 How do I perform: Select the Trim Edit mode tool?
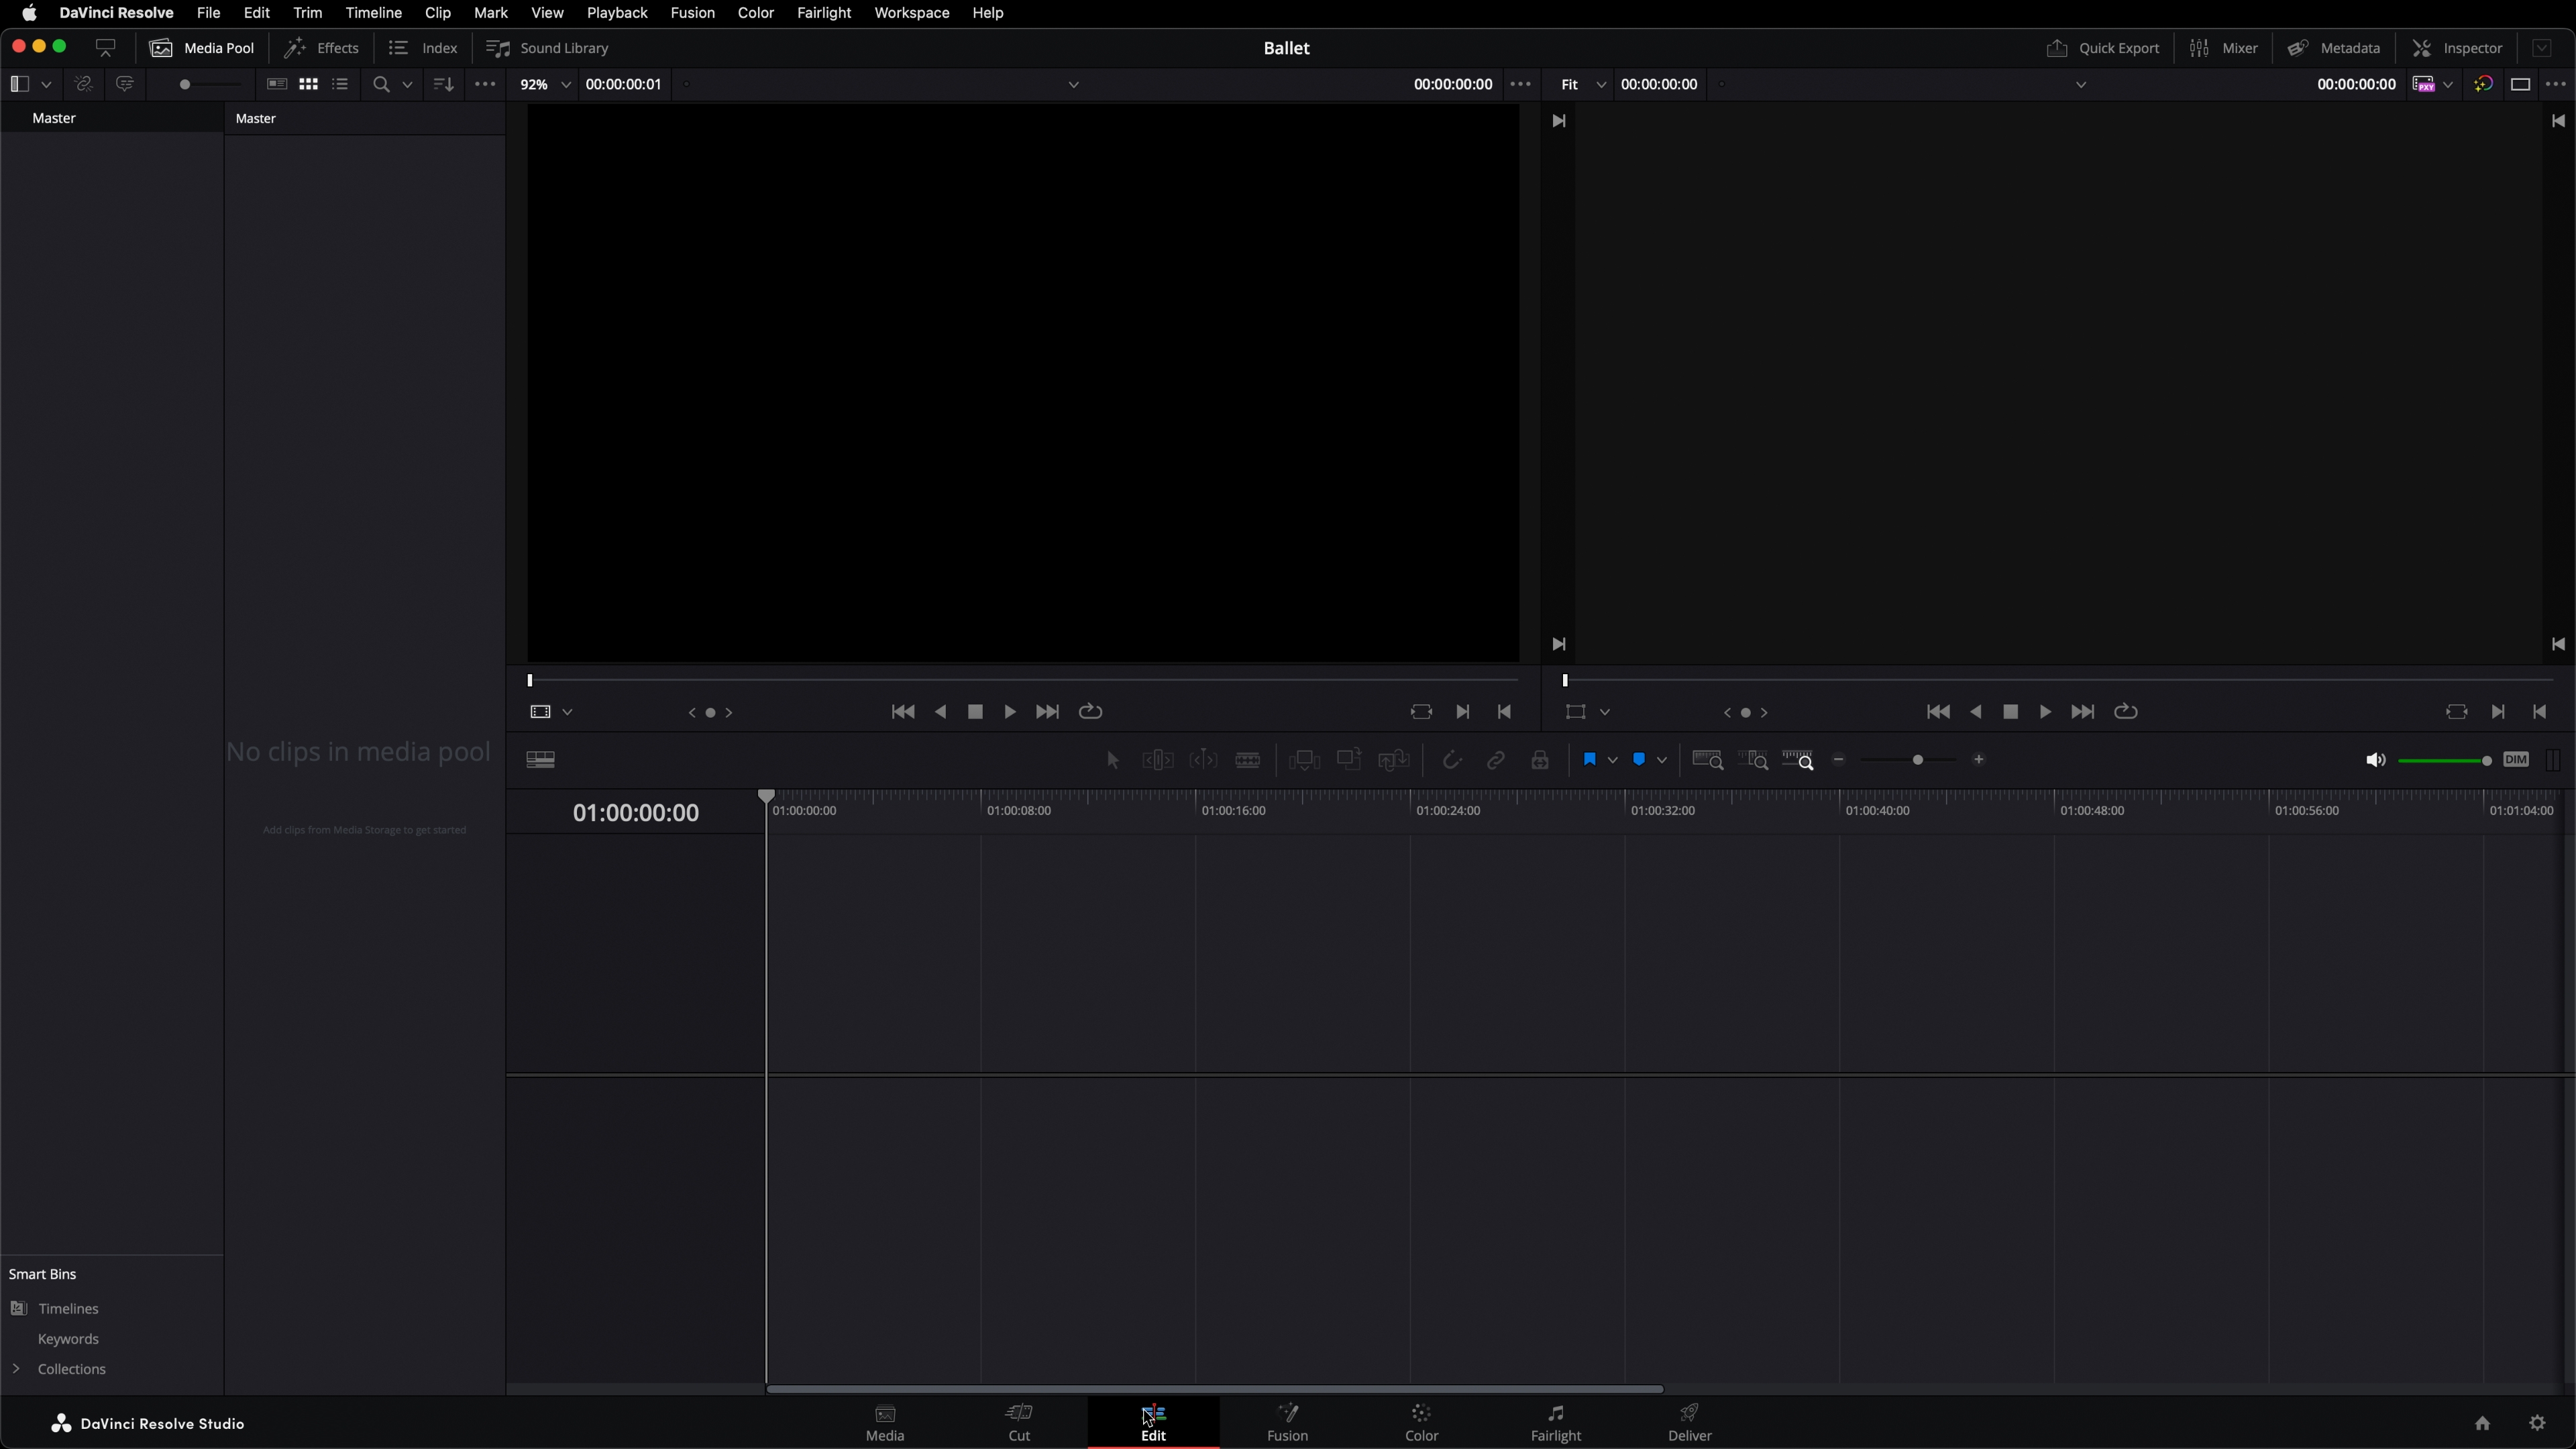1157,760
